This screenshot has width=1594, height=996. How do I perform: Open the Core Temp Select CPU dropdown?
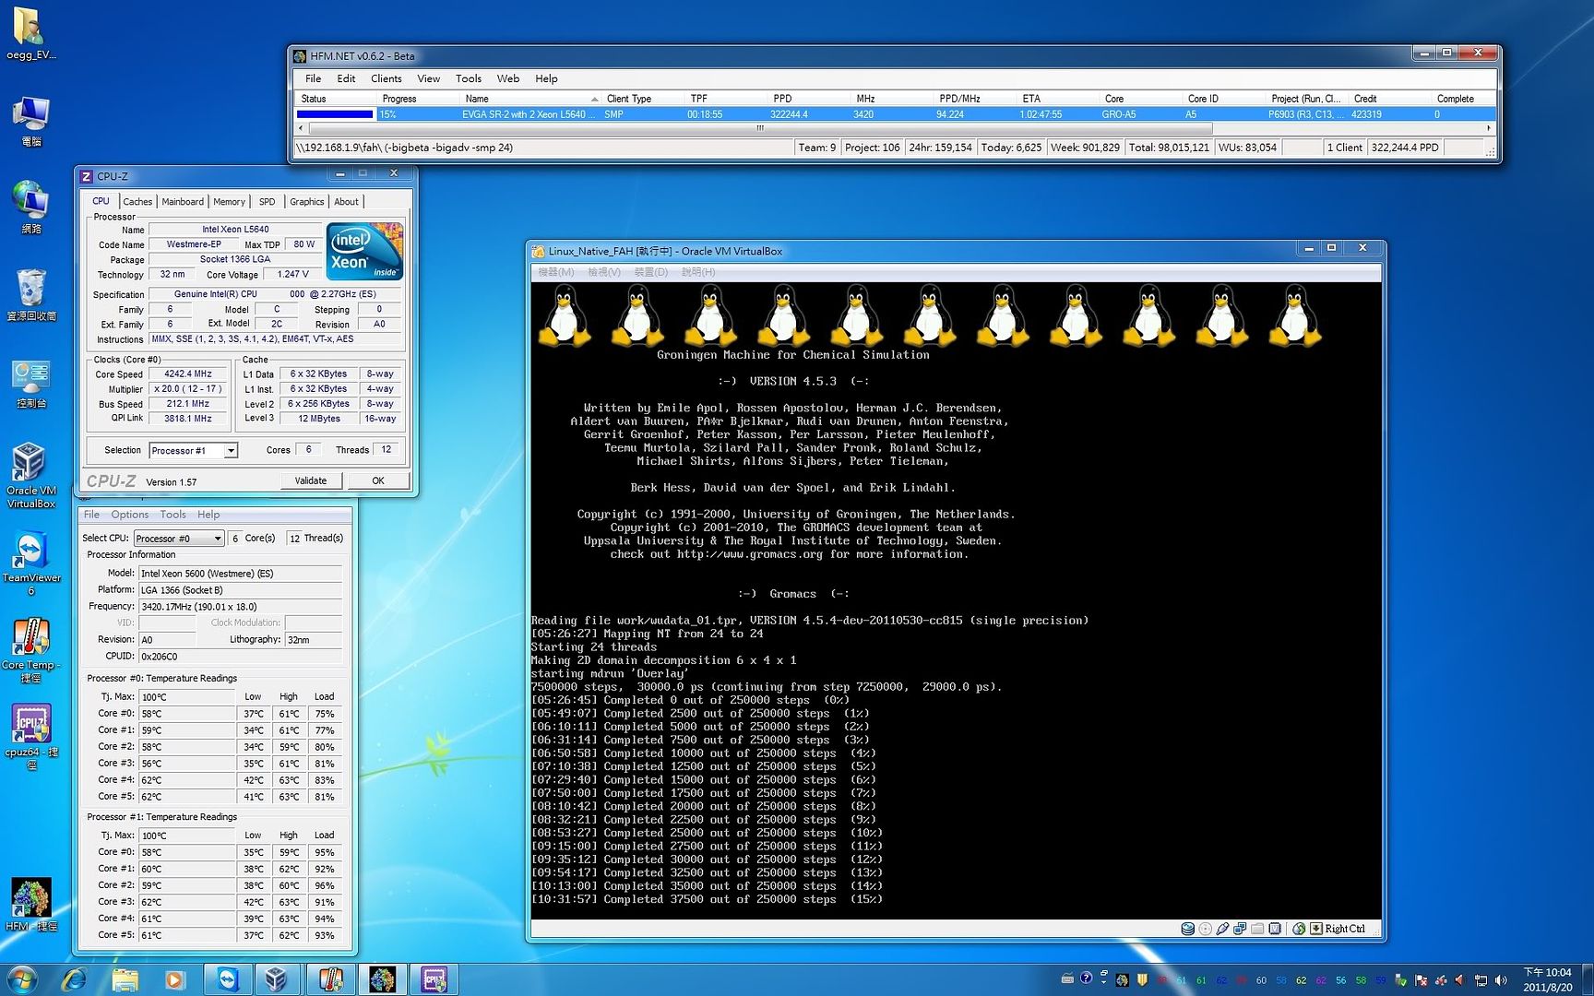pos(179,539)
